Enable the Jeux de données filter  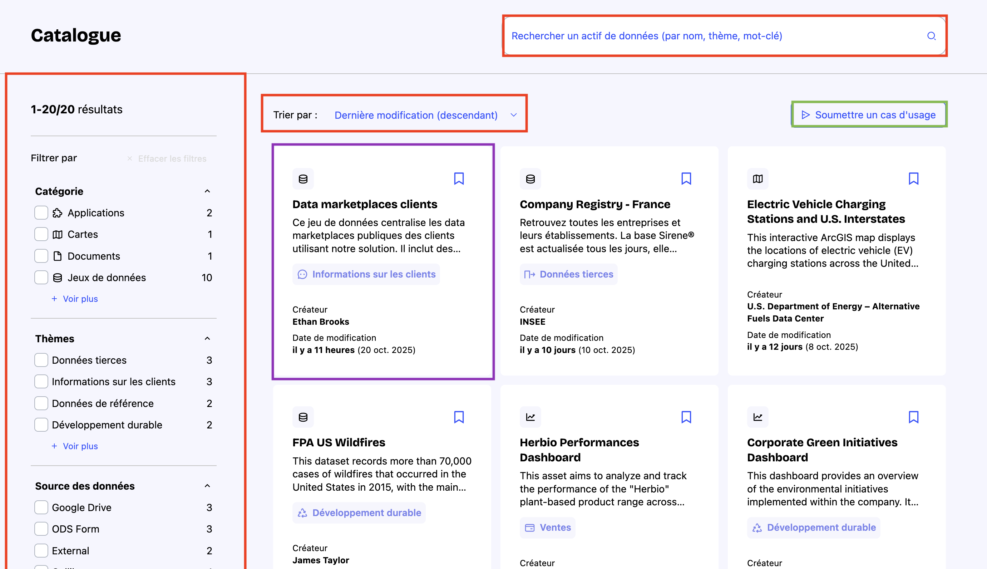click(x=41, y=278)
